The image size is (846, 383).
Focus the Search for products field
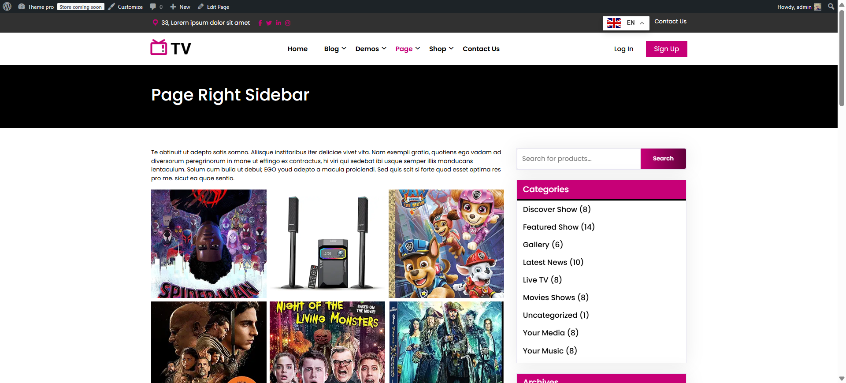click(x=579, y=159)
